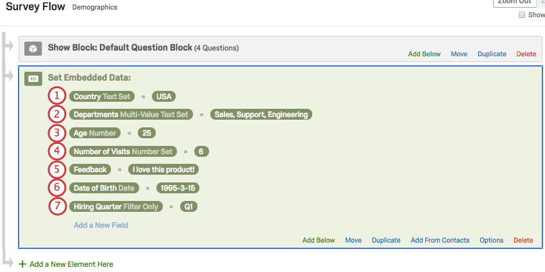Move the Show Block element
The height and width of the screenshot is (272, 545).
[459, 54]
